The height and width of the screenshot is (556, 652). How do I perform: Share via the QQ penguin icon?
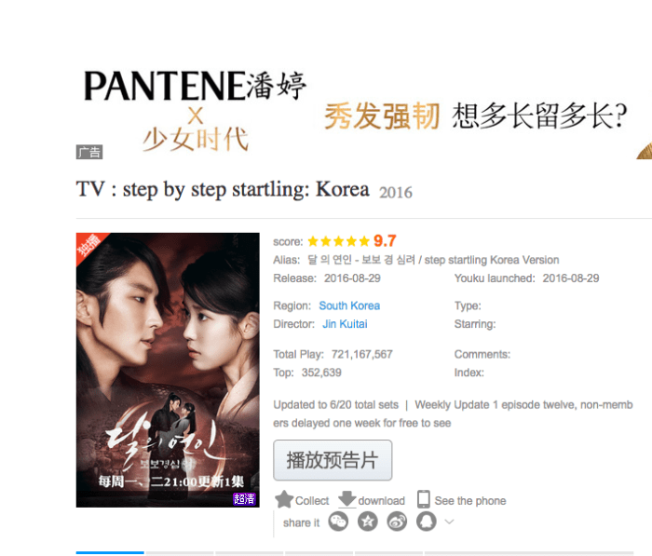point(427,522)
